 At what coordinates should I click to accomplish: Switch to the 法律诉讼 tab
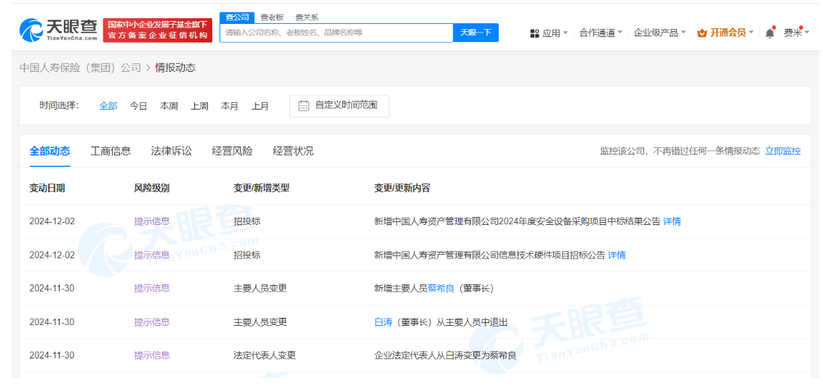(172, 152)
